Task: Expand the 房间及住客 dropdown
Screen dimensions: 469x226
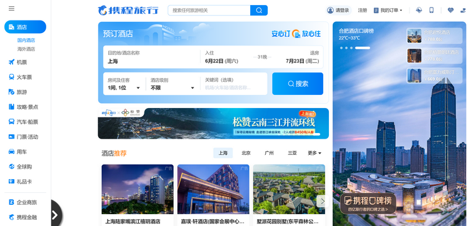Action: point(124,84)
